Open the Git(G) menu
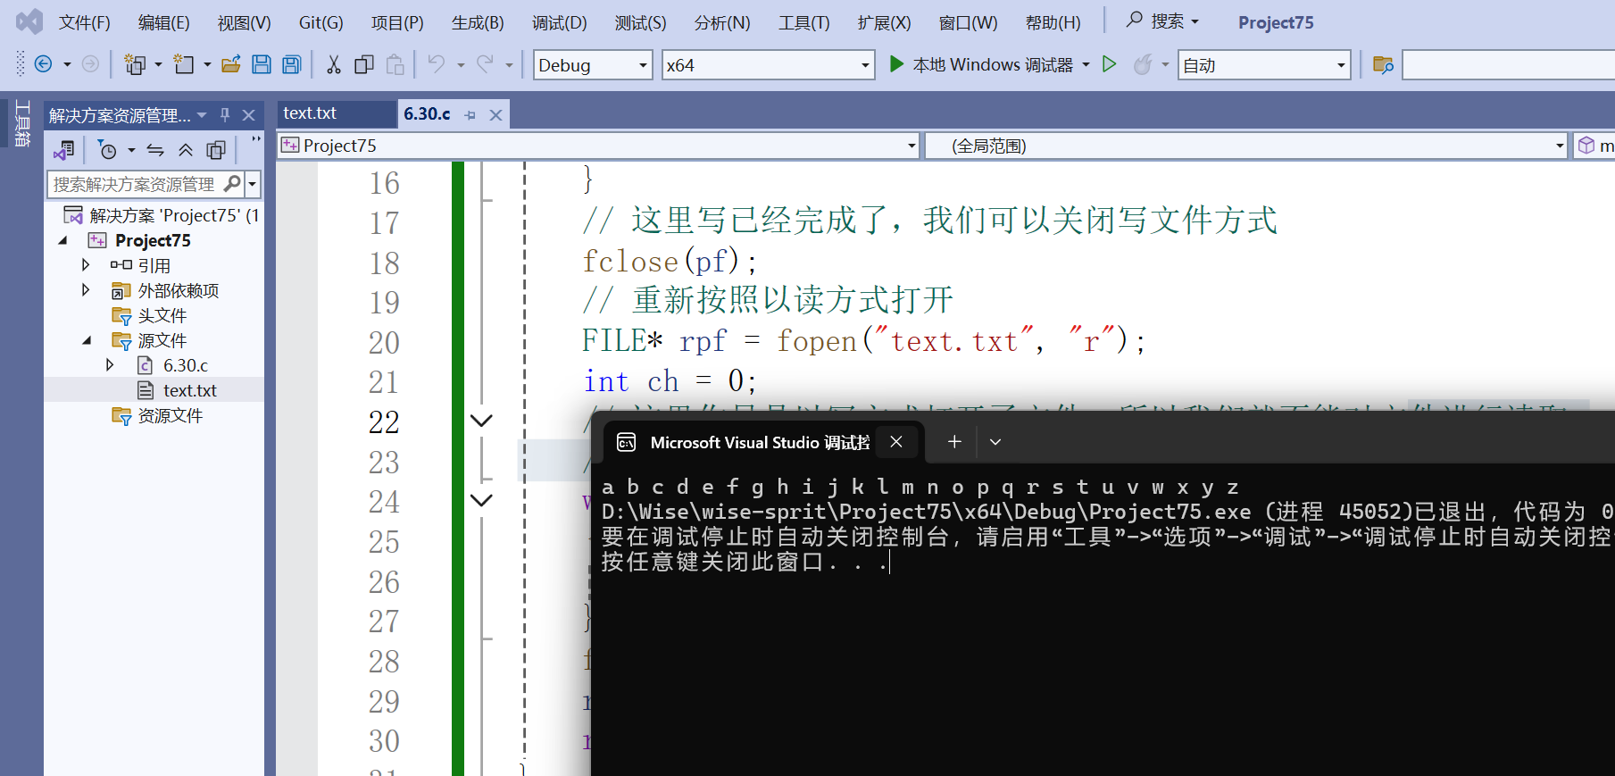This screenshot has width=1615, height=776. 321,22
